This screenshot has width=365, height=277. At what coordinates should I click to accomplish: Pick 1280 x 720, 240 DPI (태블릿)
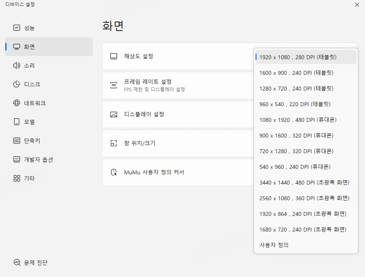point(306,89)
